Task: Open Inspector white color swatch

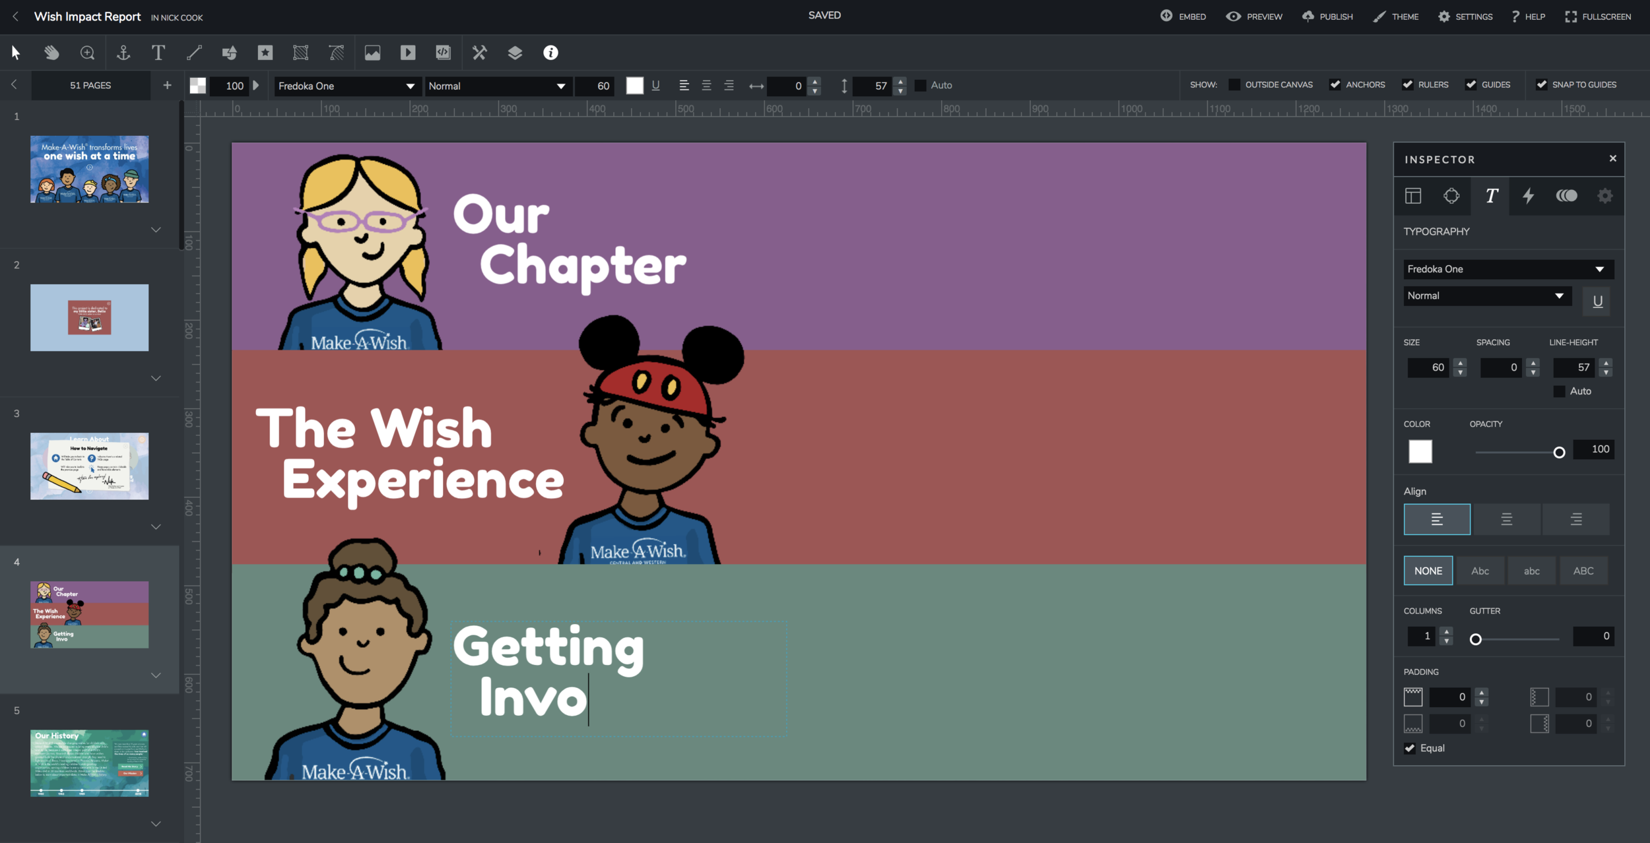Action: pyautogui.click(x=1420, y=451)
